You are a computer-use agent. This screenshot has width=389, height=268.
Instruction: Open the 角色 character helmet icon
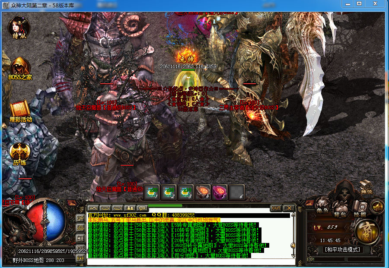pyautogui.click(x=322, y=205)
